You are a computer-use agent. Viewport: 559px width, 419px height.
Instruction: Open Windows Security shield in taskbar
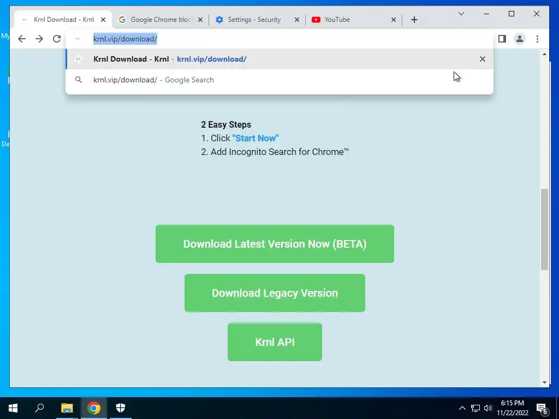[x=121, y=408]
